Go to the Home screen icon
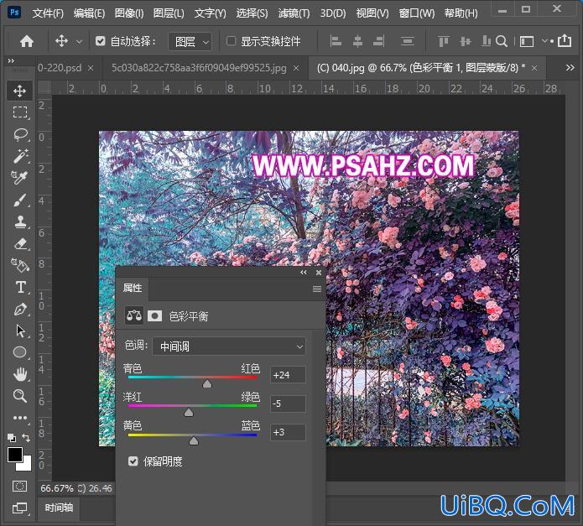This screenshot has height=526, width=583. pyautogui.click(x=27, y=41)
